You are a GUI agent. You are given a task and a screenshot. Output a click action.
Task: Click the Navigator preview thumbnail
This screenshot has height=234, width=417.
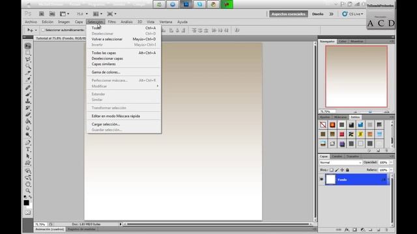[x=356, y=77]
